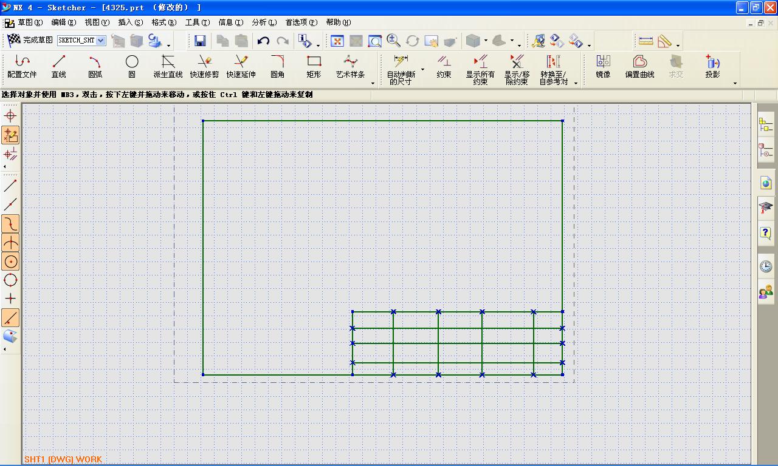Toggle the orange line-with-point snap icon
This screenshot has height=466, width=778.
tap(10, 317)
